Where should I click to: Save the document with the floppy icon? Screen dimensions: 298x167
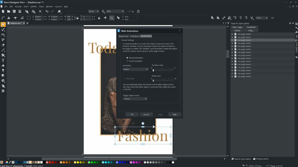14,12
